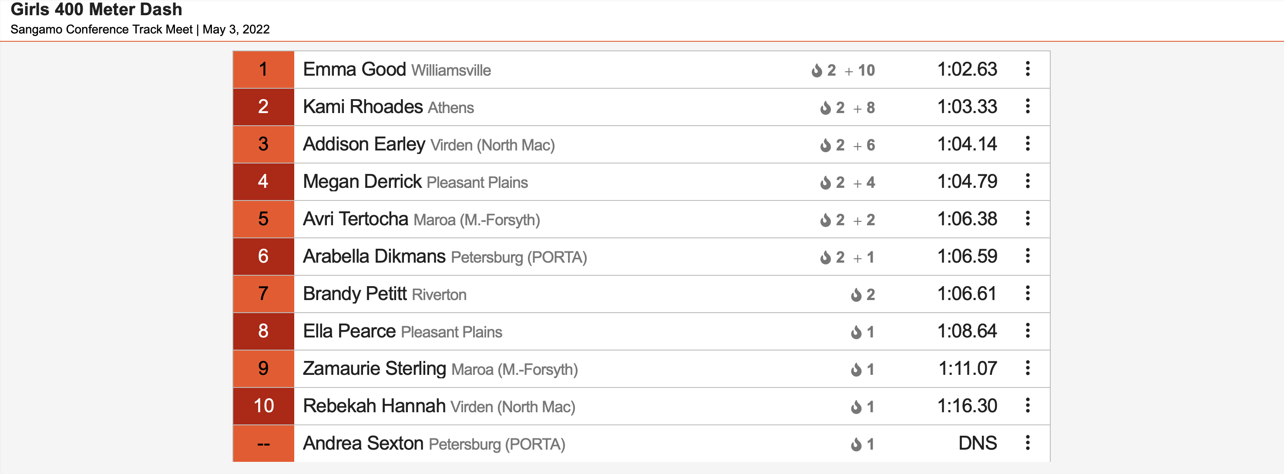Click heat flame icon for Zamaurie Sterling

pos(856,370)
